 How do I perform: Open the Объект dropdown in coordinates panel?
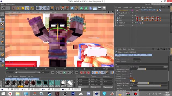click(83, 87)
